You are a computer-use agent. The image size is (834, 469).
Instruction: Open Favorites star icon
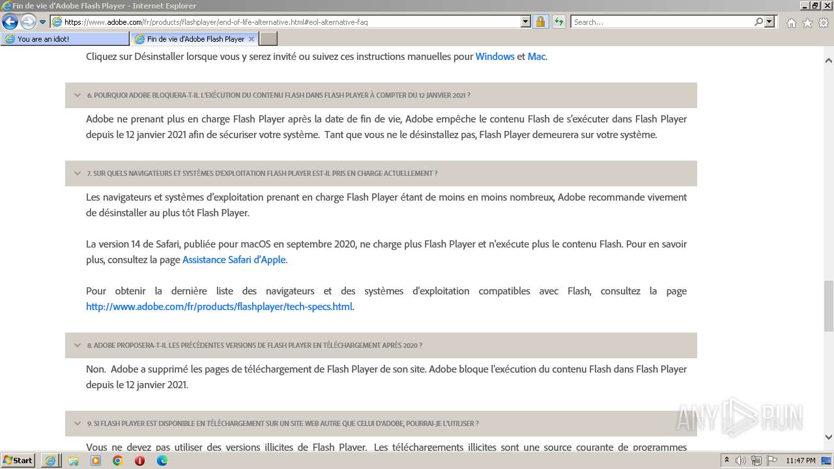(x=807, y=23)
